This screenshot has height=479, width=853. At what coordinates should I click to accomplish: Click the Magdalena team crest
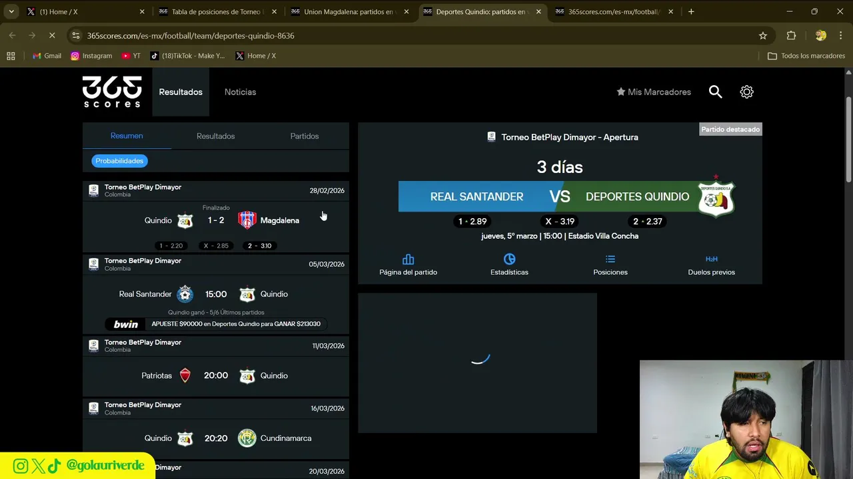pos(247,220)
